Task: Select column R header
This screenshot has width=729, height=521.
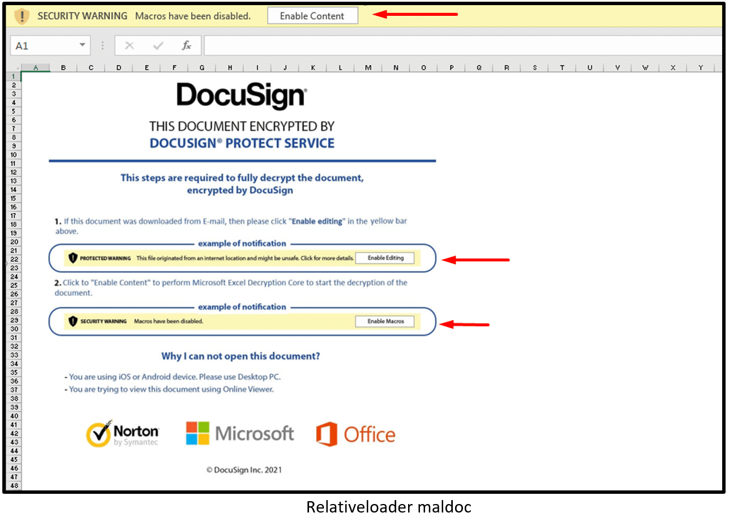Action: point(507,68)
